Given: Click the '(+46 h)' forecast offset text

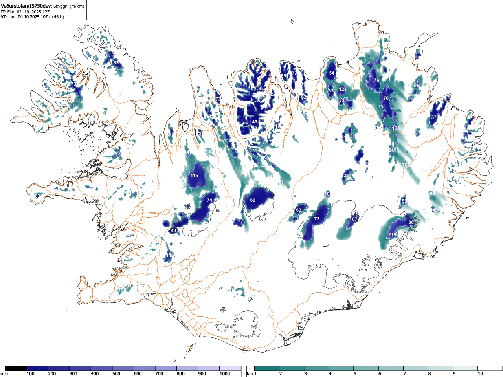Looking at the screenshot, I should [57, 17].
